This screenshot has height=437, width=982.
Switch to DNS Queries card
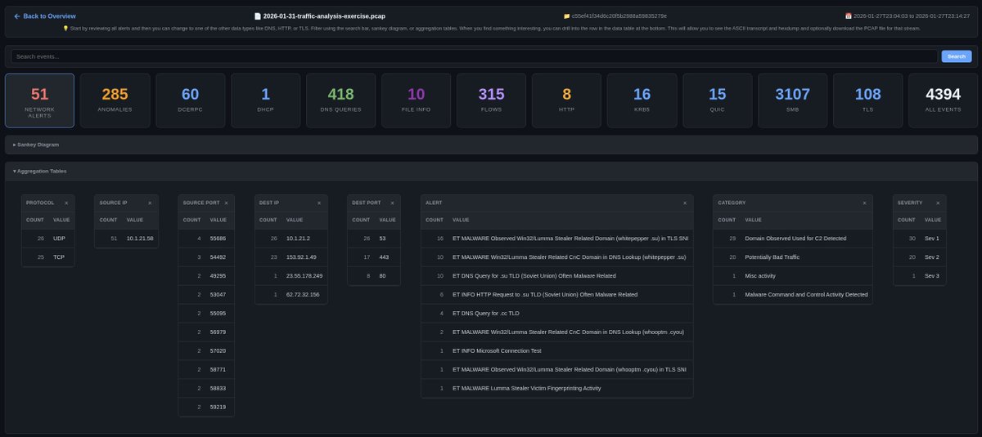[x=341, y=100]
